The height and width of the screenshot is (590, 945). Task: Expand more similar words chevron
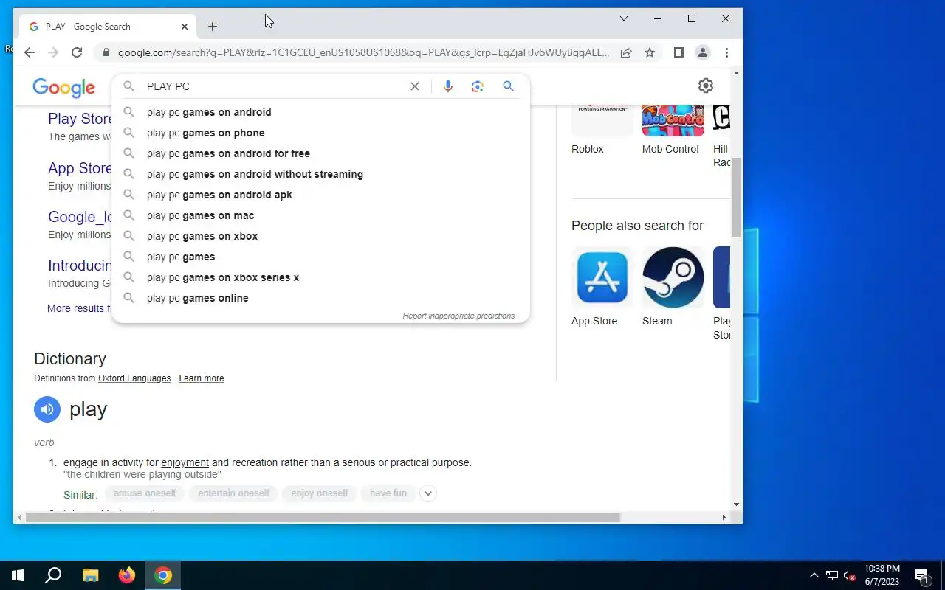(x=427, y=493)
